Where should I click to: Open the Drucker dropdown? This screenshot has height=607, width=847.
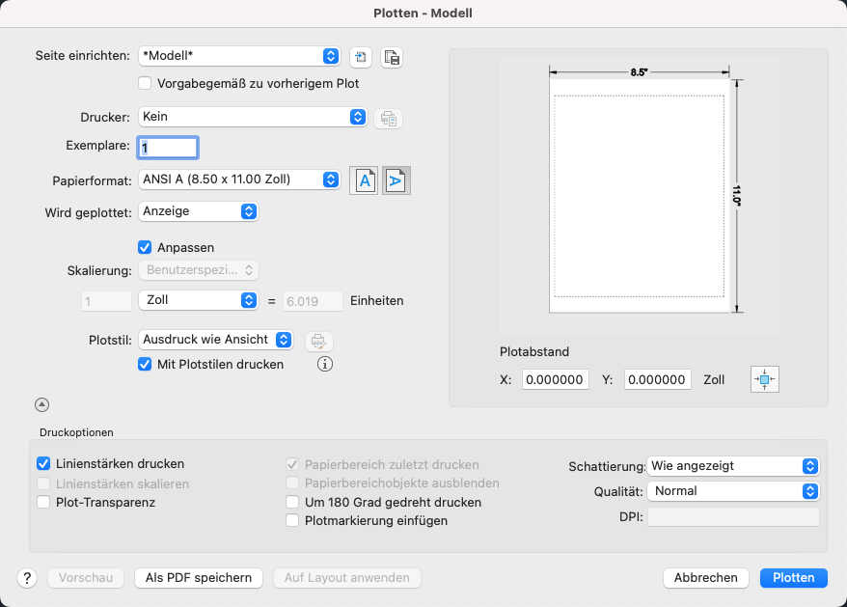253,117
